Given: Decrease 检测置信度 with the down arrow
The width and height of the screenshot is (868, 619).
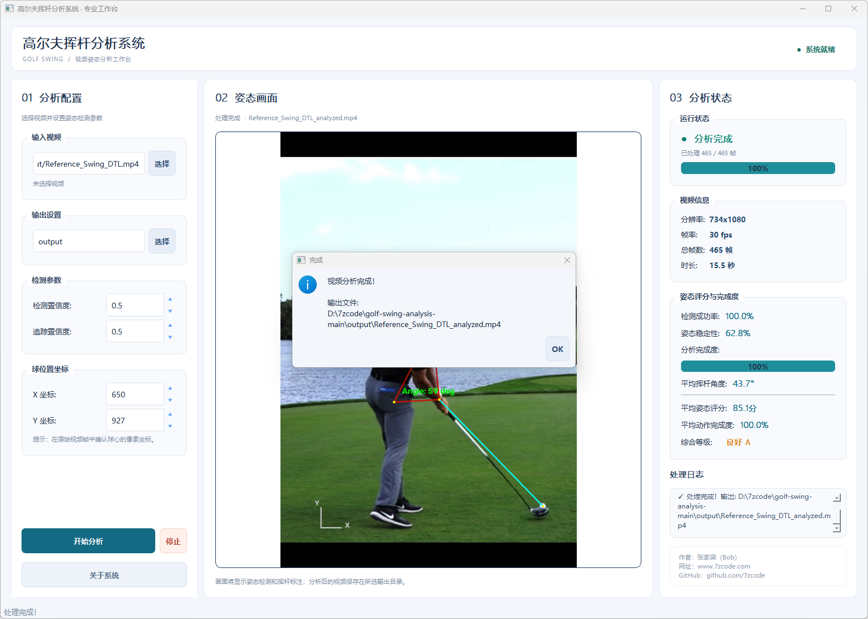Looking at the screenshot, I should click(170, 311).
